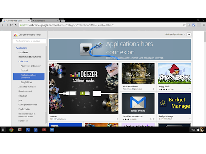206x154 pixels.
Task: Open the Style de vie category
Action: click(x=23, y=121)
